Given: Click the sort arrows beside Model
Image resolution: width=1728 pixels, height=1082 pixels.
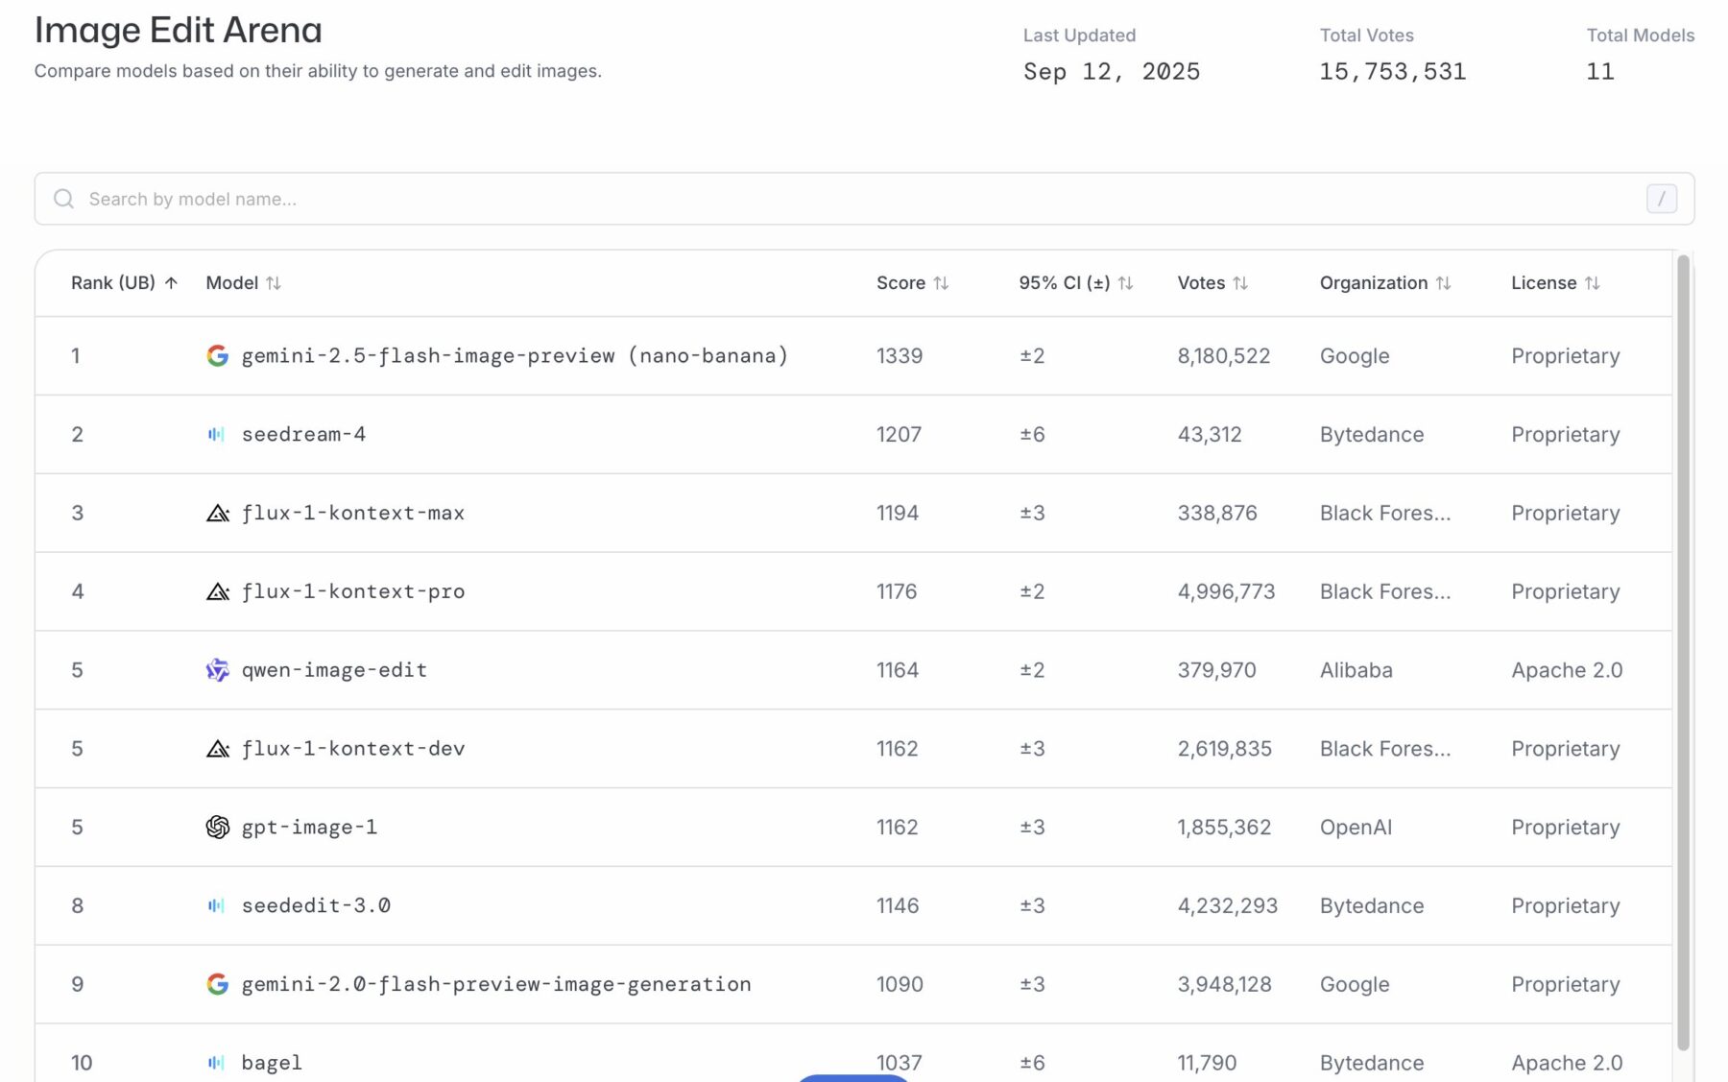Looking at the screenshot, I should tap(274, 282).
